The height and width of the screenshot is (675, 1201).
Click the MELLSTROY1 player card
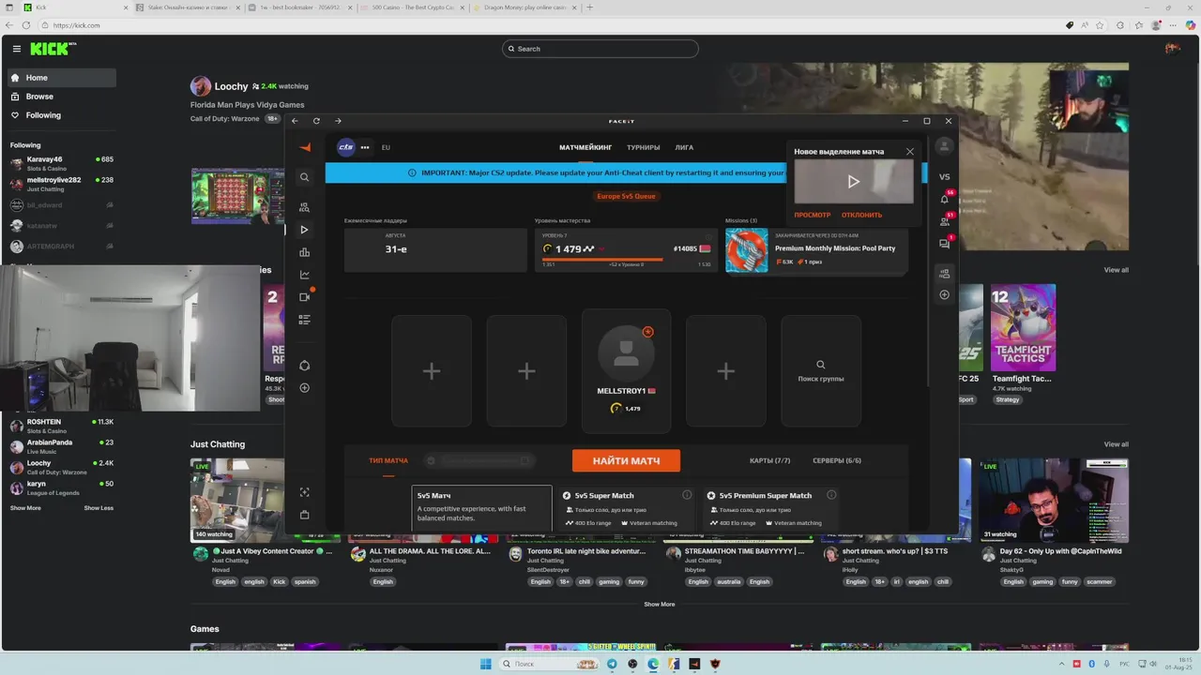pyautogui.click(x=626, y=371)
